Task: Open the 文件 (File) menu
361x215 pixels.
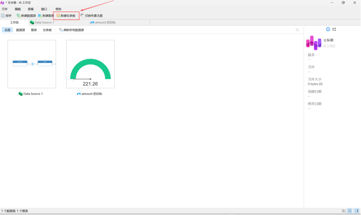Action: [x=5, y=9]
